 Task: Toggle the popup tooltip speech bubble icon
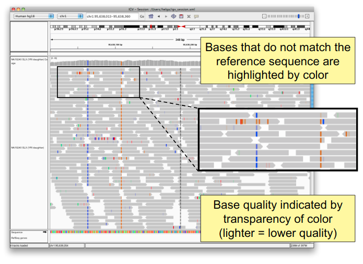pos(196,16)
